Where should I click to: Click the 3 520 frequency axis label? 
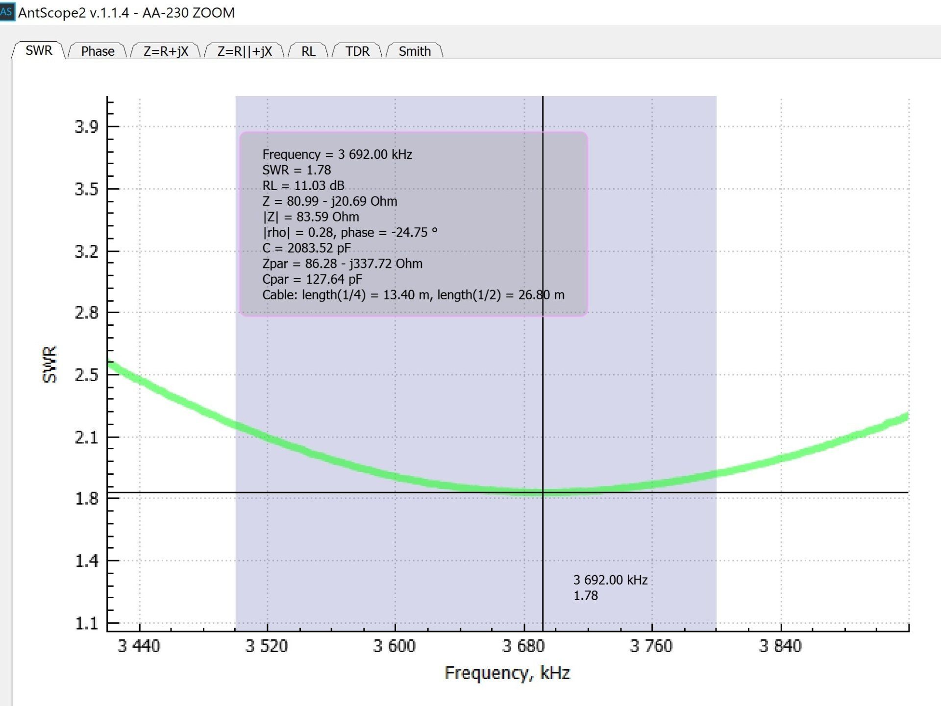tap(267, 646)
